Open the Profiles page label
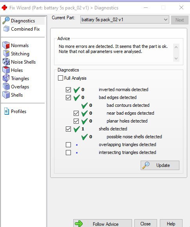 (x=18, y=112)
